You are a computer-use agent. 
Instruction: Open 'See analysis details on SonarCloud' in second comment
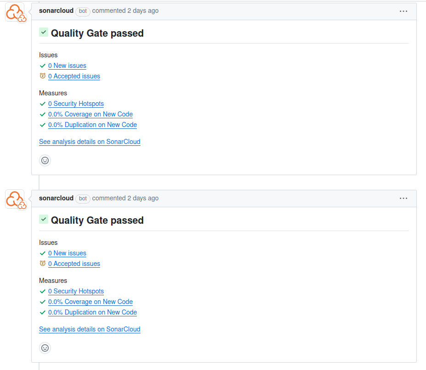click(90, 329)
